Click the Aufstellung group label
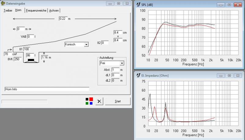The height and width of the screenshot is (140, 245). tap(106, 58)
